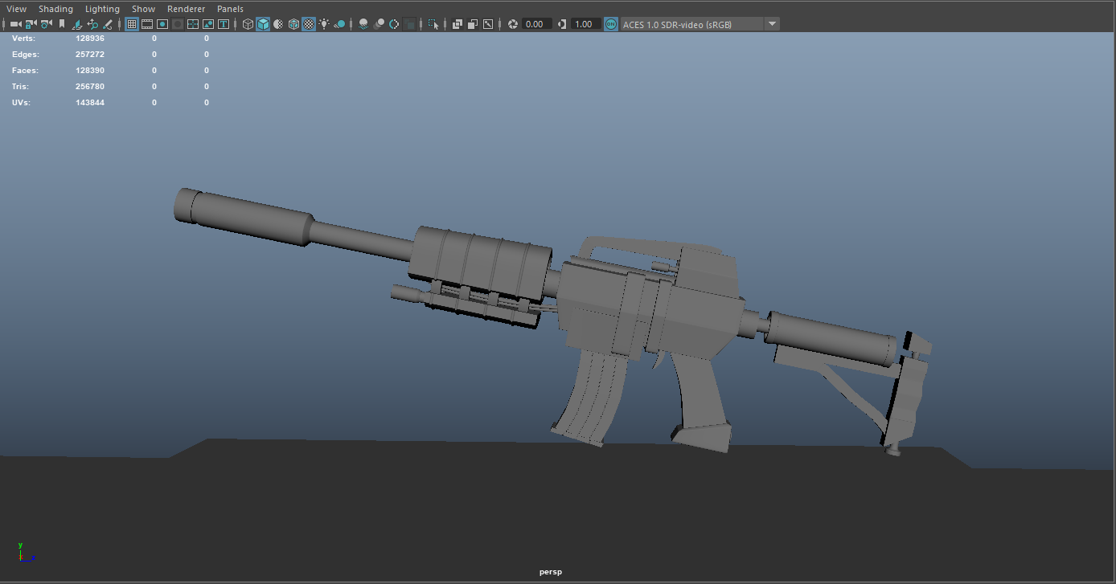
Task: Open the Renderer menu
Action: coord(186,9)
